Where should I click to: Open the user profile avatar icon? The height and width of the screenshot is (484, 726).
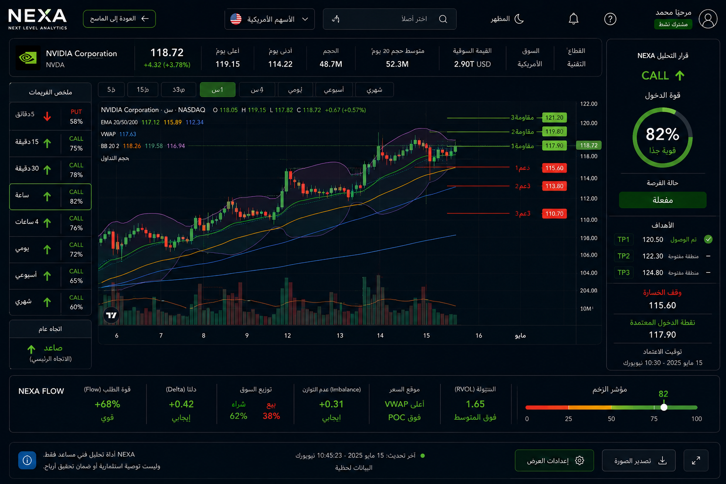pos(708,19)
